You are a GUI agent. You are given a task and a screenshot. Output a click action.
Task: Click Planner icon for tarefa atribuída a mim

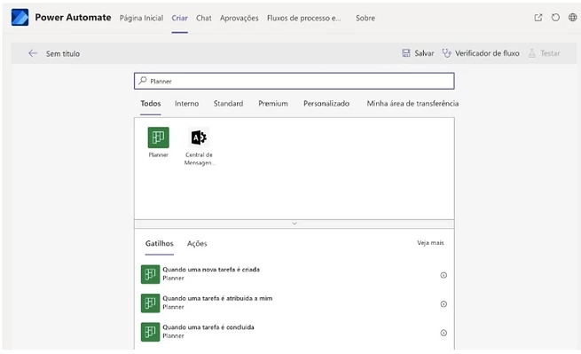tap(150, 303)
